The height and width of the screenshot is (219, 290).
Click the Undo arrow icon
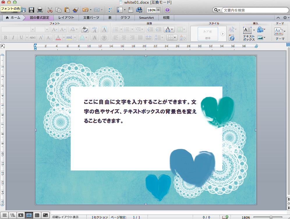(85, 10)
